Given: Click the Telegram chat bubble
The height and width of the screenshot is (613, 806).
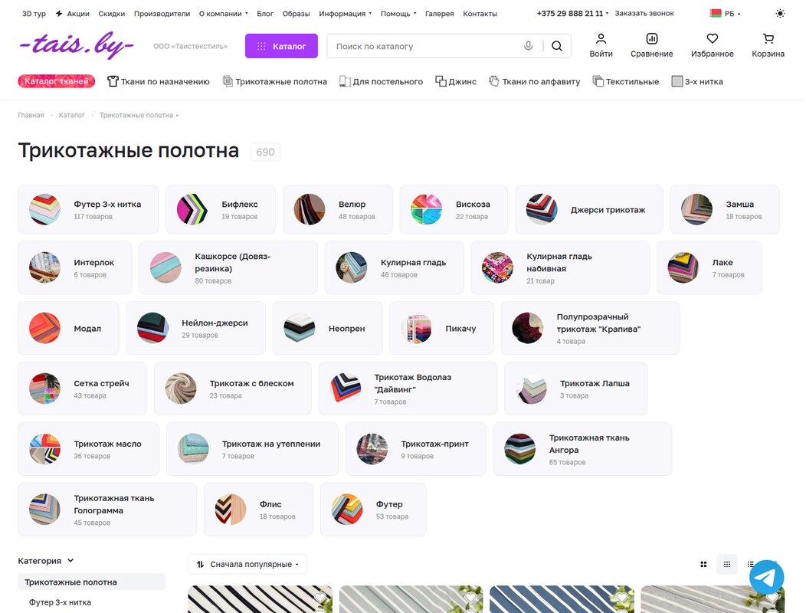Looking at the screenshot, I should point(766,577).
